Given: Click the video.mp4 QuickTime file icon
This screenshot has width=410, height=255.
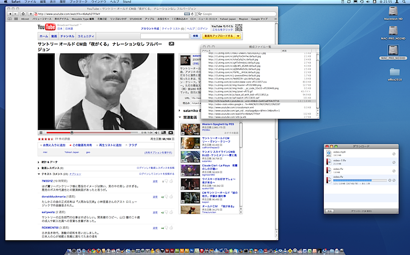Looking at the screenshot, I should tap(328, 154).
